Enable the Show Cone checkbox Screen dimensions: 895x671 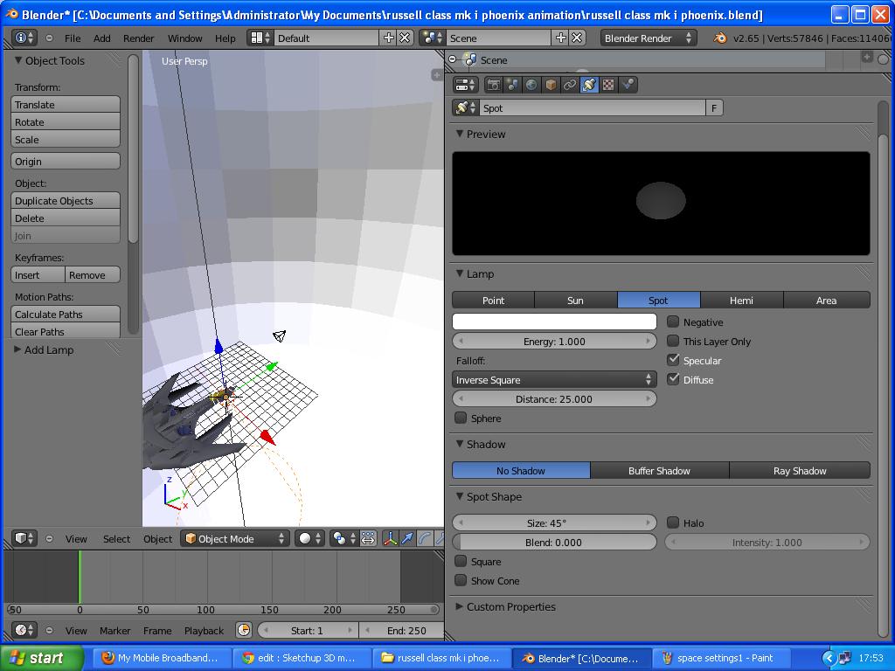tap(461, 580)
